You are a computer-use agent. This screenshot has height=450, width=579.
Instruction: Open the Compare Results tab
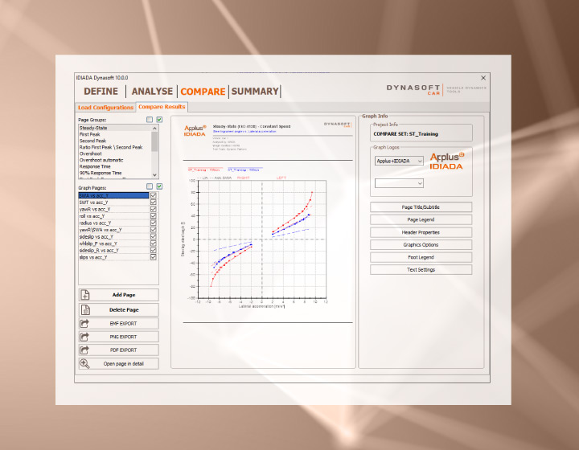click(x=162, y=107)
